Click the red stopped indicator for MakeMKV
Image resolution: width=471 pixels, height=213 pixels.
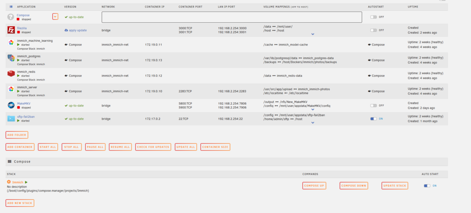(18, 107)
